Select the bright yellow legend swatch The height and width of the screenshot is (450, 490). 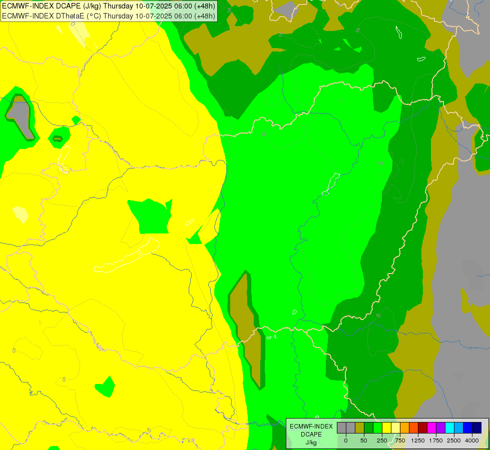[x=386, y=428]
